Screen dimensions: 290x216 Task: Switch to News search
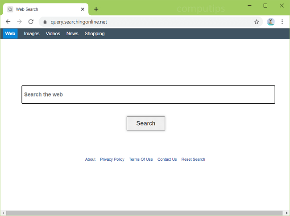pos(72,33)
